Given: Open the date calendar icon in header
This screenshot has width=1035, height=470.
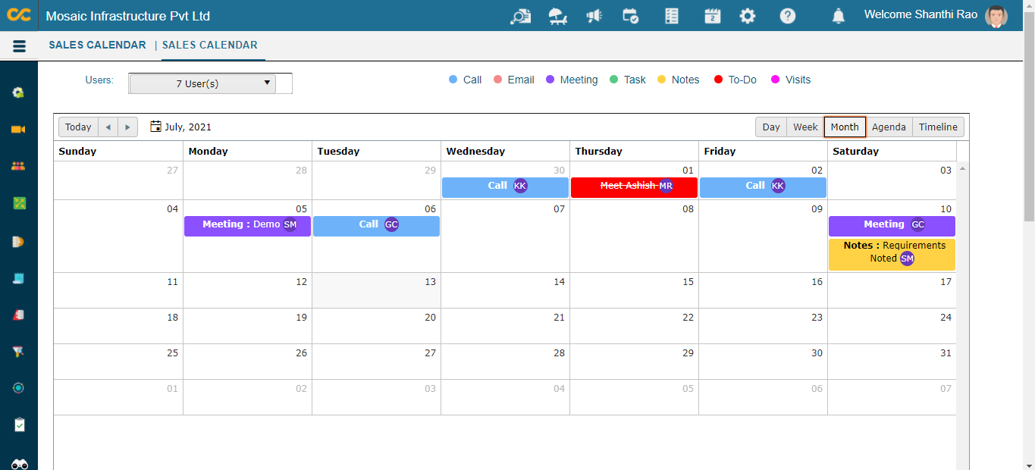Looking at the screenshot, I should [x=712, y=16].
